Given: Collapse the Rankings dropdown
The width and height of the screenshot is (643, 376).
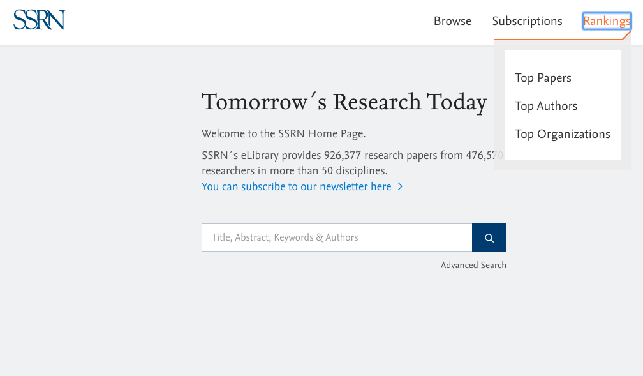Looking at the screenshot, I should 607,21.
